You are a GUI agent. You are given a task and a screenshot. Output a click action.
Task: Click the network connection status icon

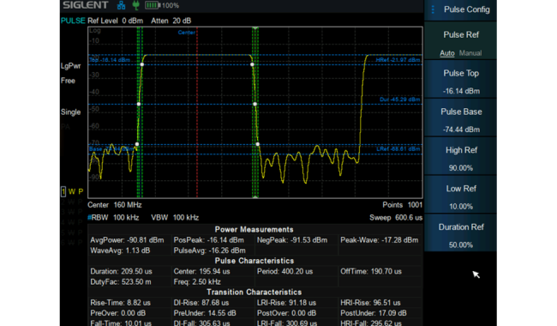(121, 5)
